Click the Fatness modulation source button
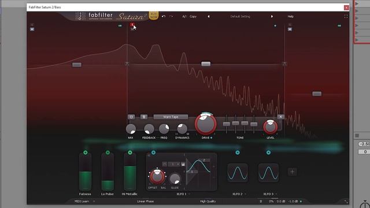 (86, 153)
